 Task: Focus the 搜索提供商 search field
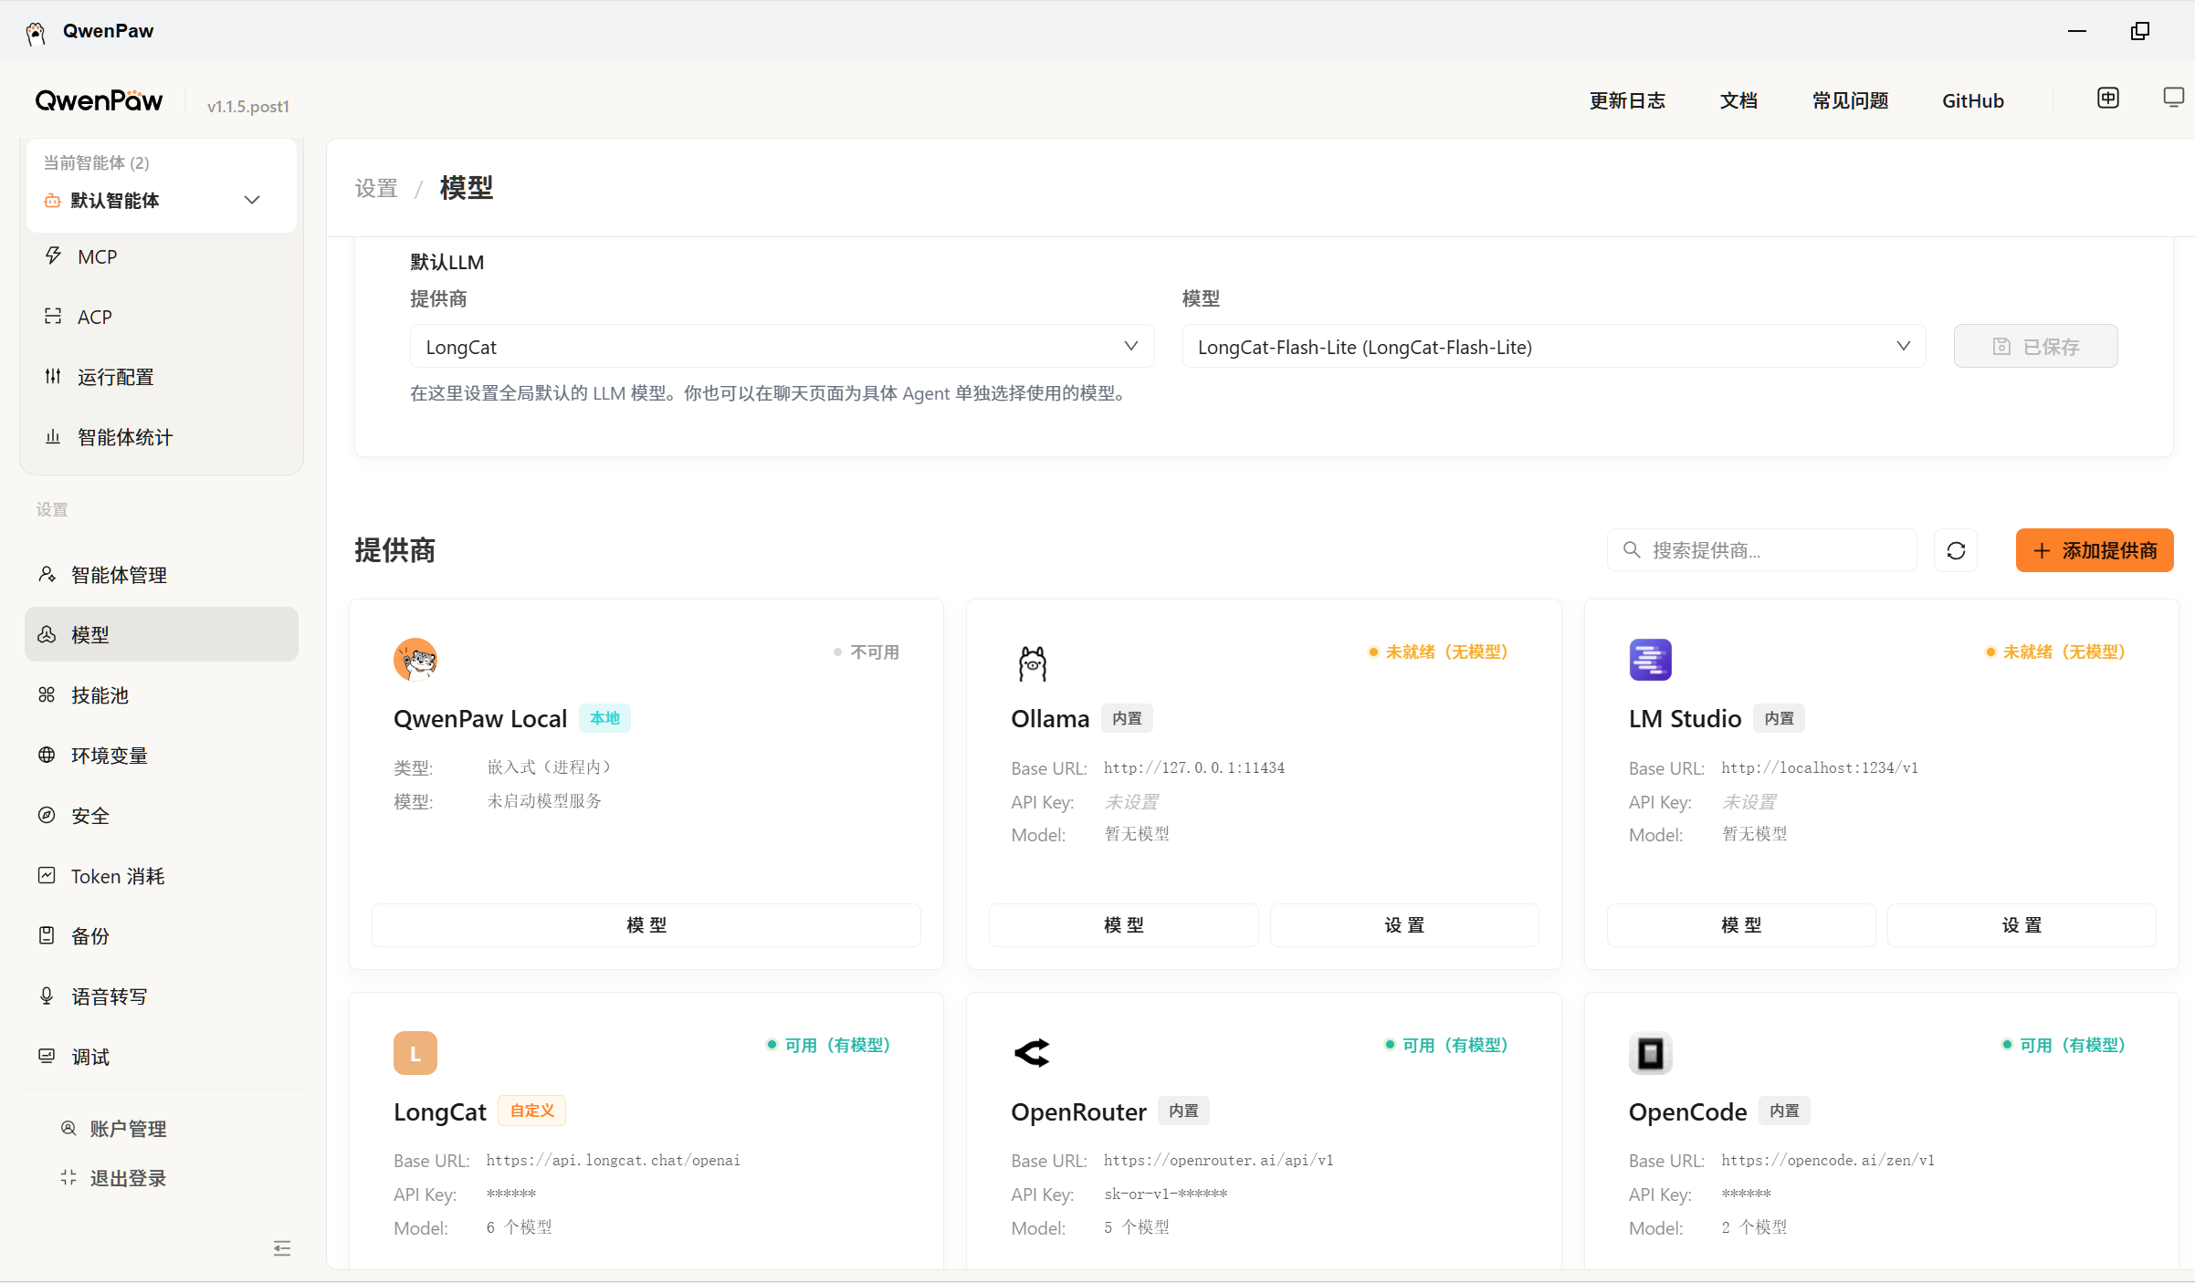(x=1762, y=550)
